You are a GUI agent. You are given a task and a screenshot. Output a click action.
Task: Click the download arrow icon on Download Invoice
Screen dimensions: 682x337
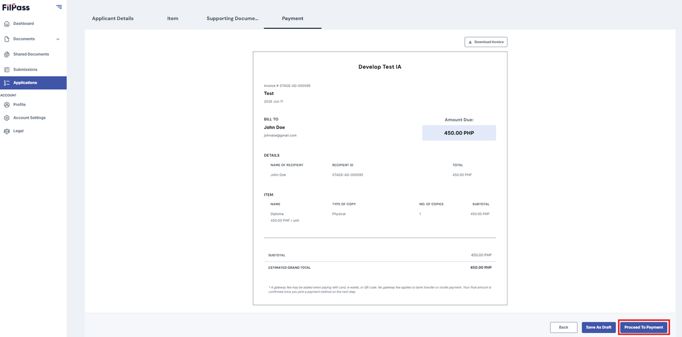(471, 42)
